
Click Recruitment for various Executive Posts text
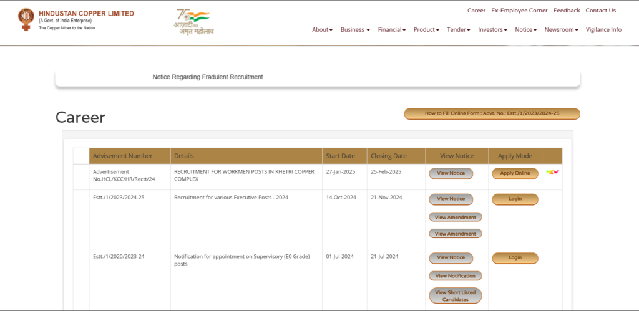[x=231, y=198]
